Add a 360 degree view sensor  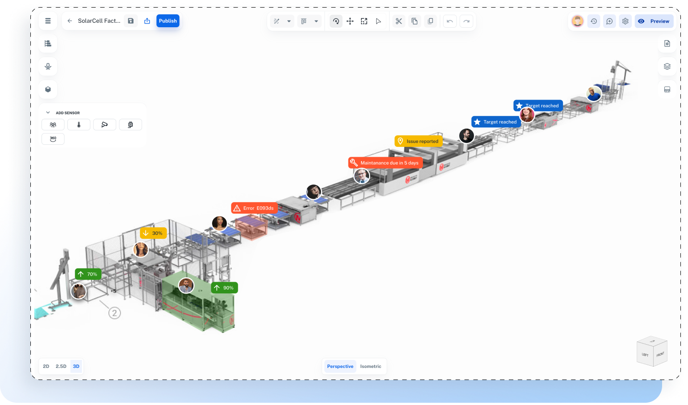coord(53,139)
